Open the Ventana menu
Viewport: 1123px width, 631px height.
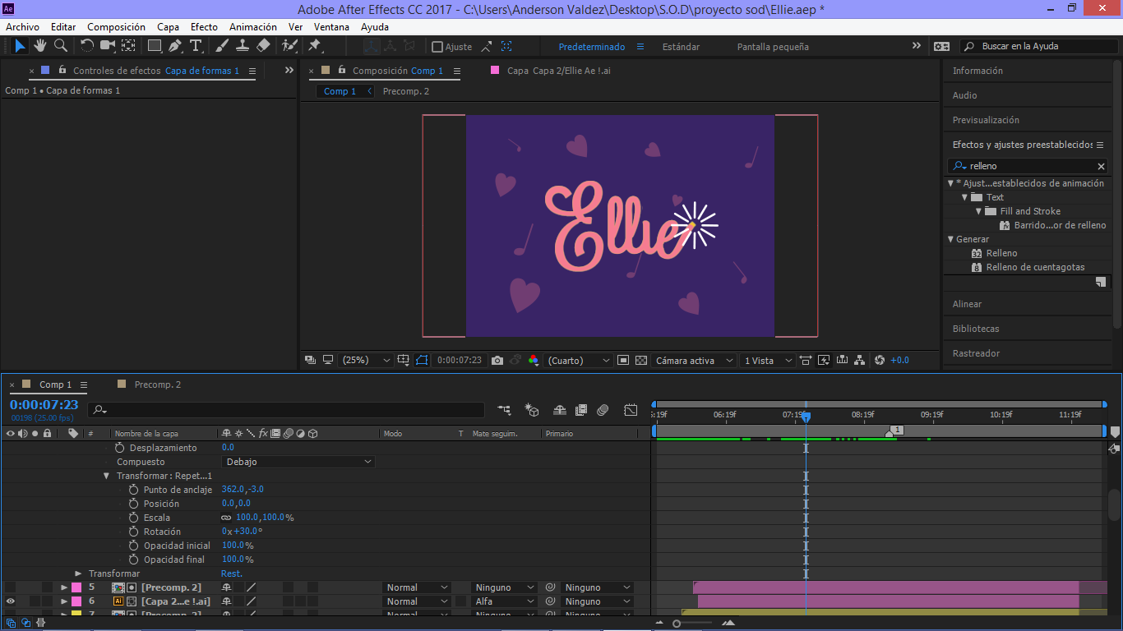[331, 27]
